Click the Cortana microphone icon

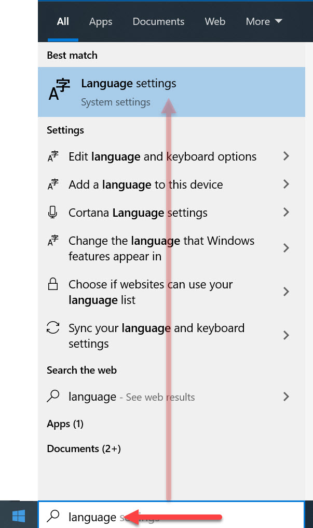[52, 213]
